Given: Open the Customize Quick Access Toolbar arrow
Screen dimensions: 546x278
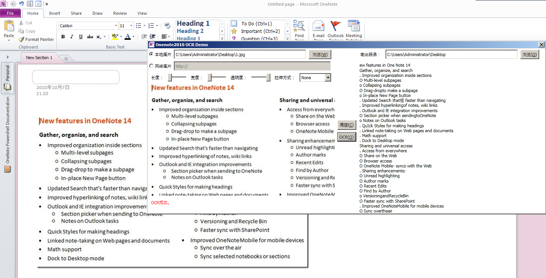Looking at the screenshot, I should pyautogui.click(x=47, y=4).
